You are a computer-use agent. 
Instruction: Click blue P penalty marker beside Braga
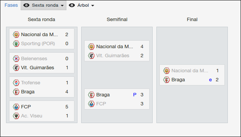(x=135, y=95)
